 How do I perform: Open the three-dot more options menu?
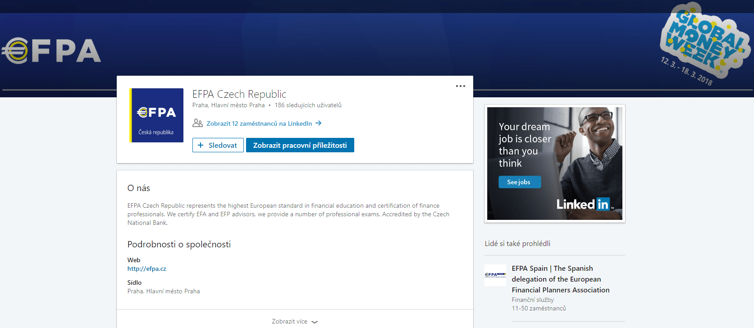coord(460,86)
